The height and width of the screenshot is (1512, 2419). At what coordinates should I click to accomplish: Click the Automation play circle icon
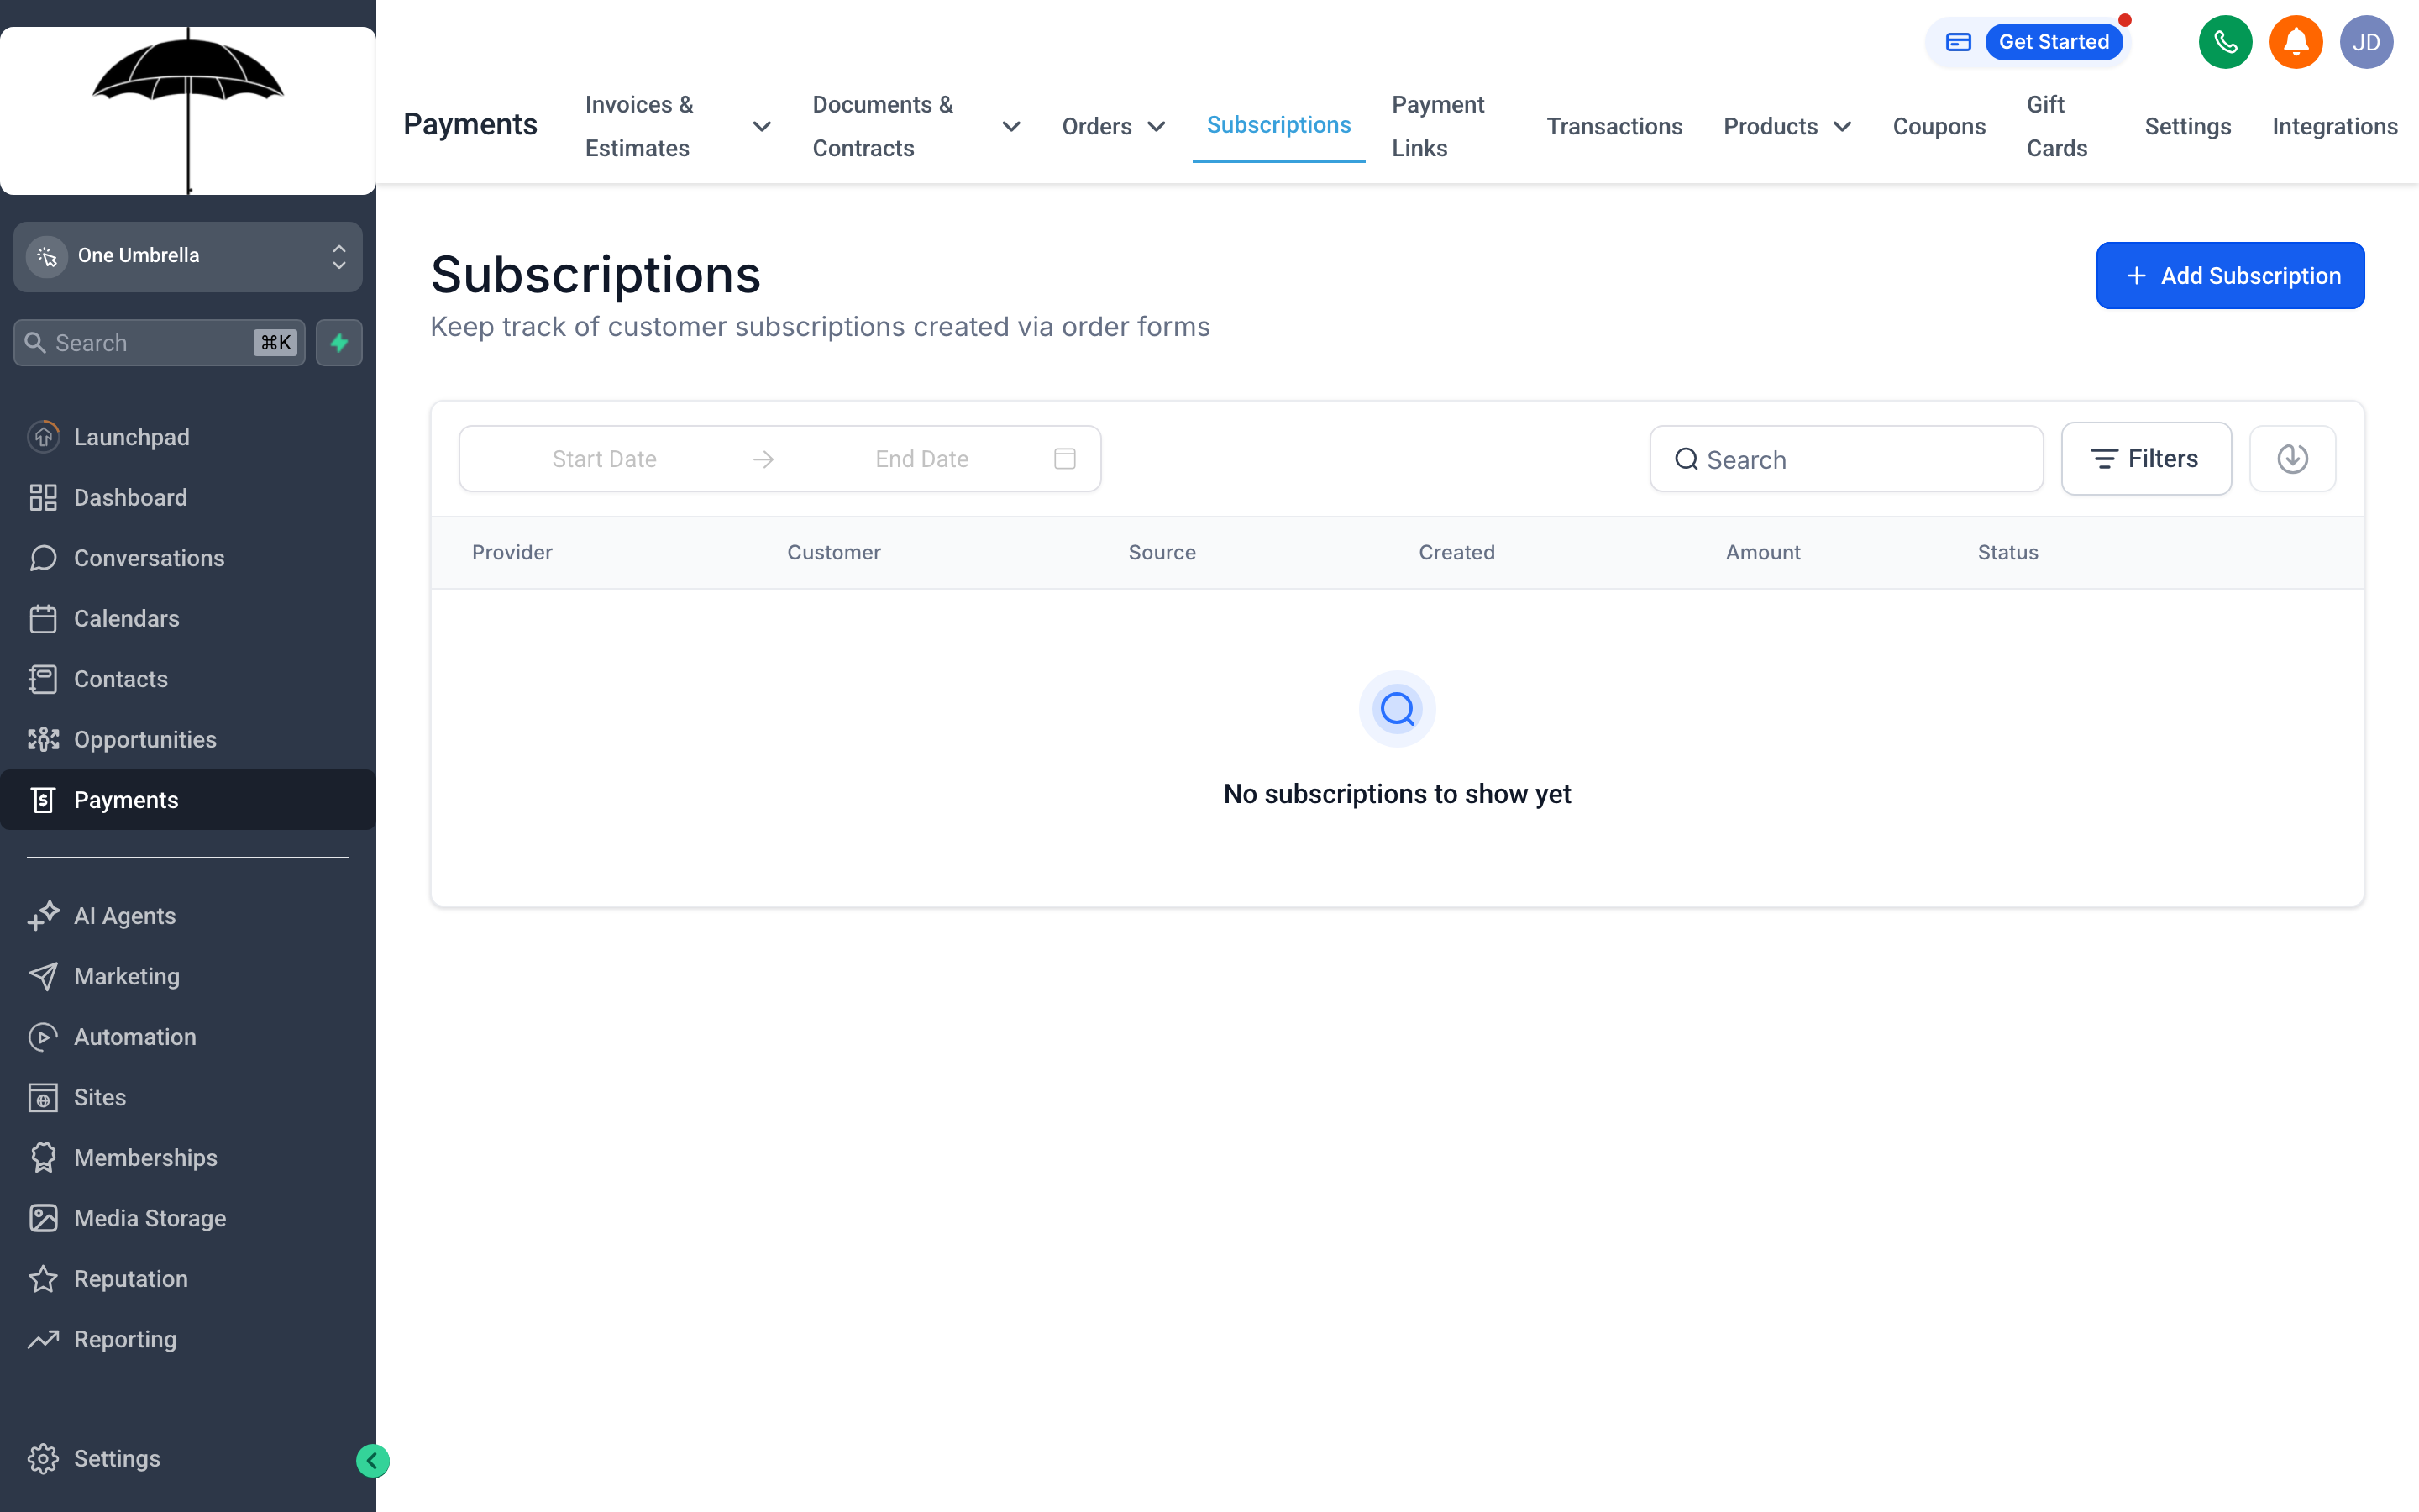pyautogui.click(x=43, y=1037)
